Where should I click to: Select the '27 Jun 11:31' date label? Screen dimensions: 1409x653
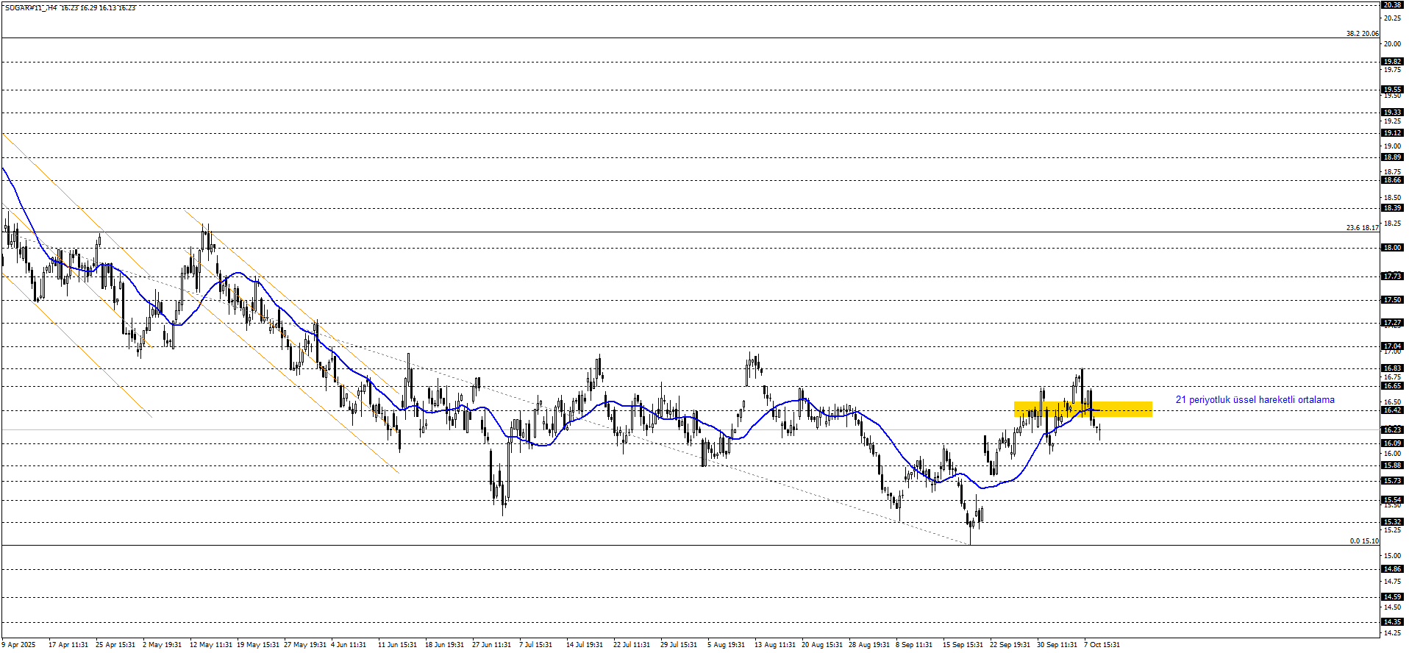pyautogui.click(x=491, y=645)
